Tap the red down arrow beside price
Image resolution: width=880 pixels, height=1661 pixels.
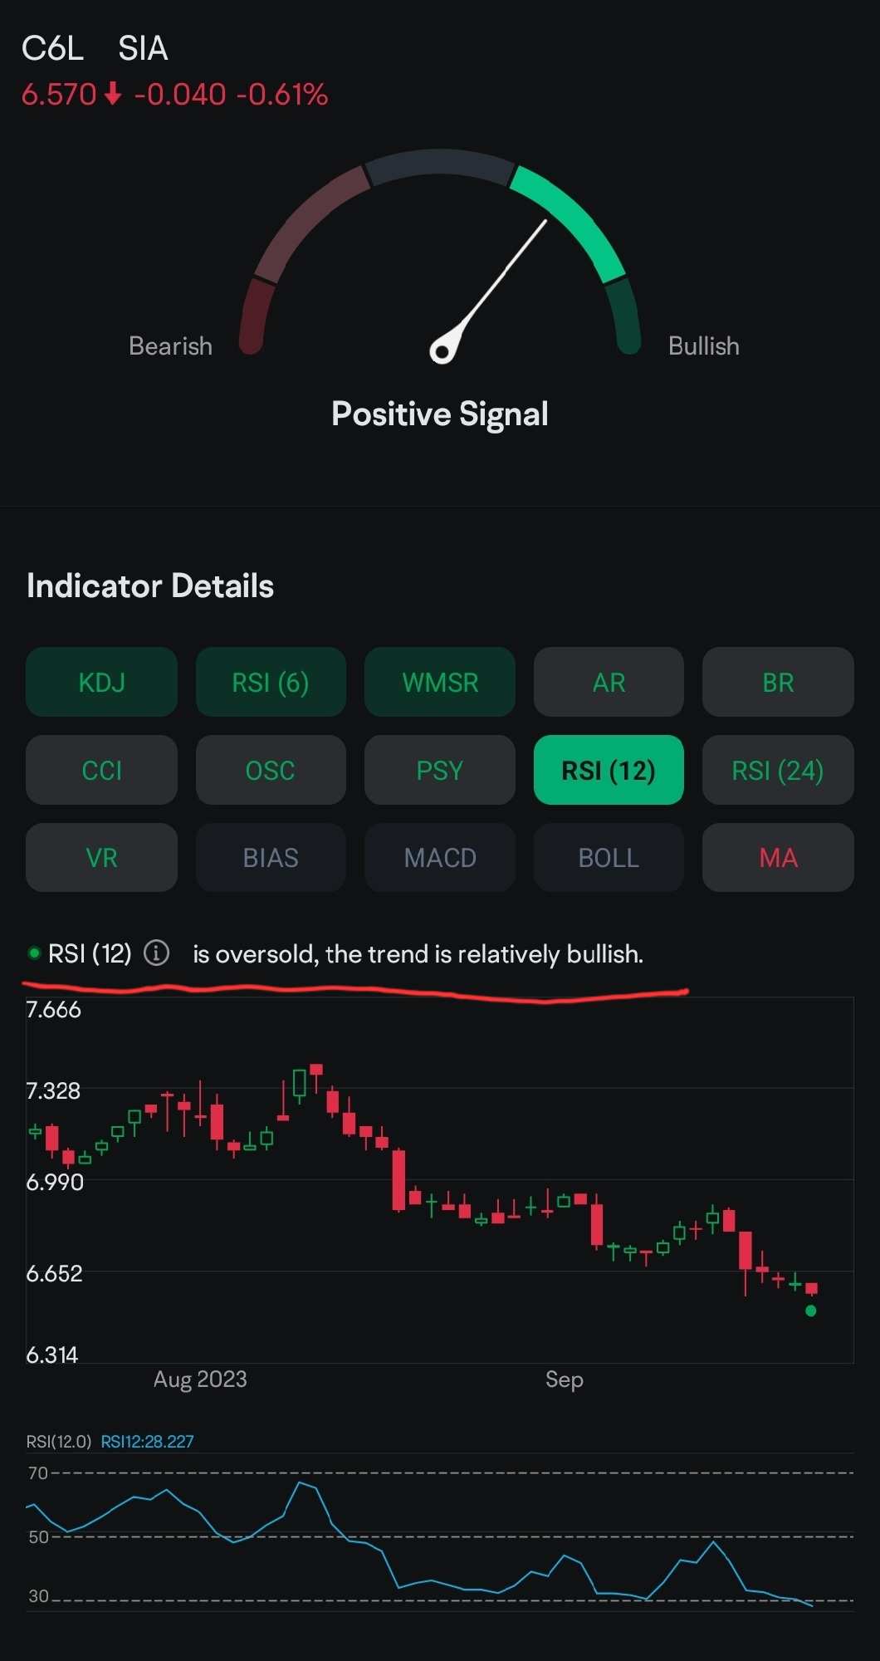click(114, 95)
